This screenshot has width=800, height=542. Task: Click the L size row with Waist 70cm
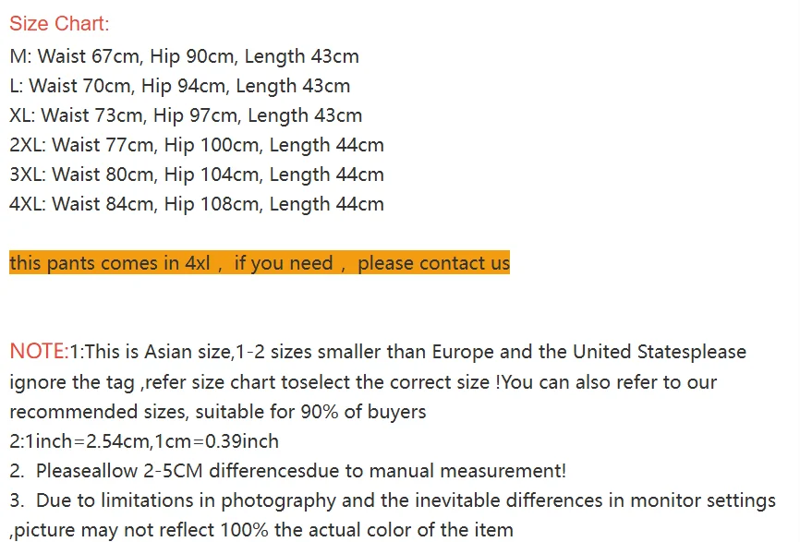(179, 86)
